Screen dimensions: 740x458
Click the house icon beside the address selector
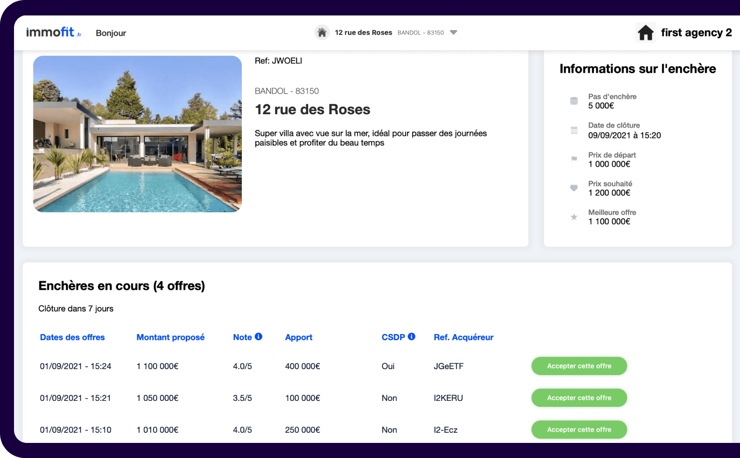click(322, 32)
